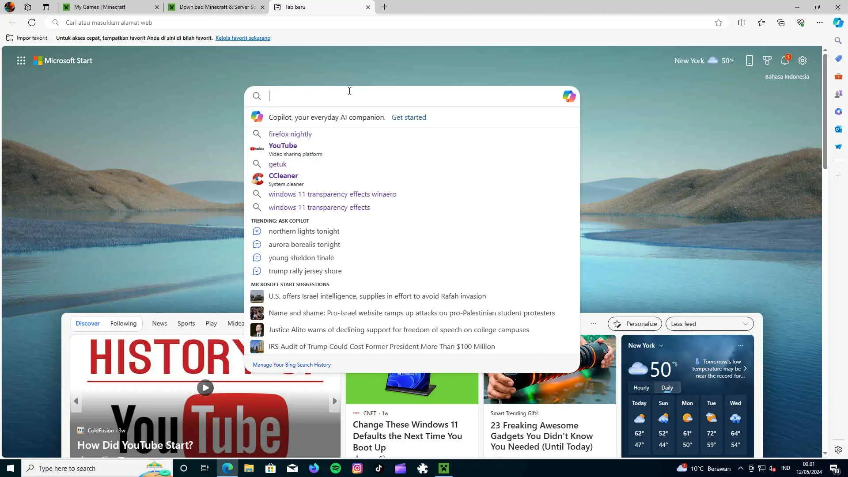Viewport: 848px width, 477px height.
Task: Expand New York location chevron in weather card
Action: pos(661,346)
